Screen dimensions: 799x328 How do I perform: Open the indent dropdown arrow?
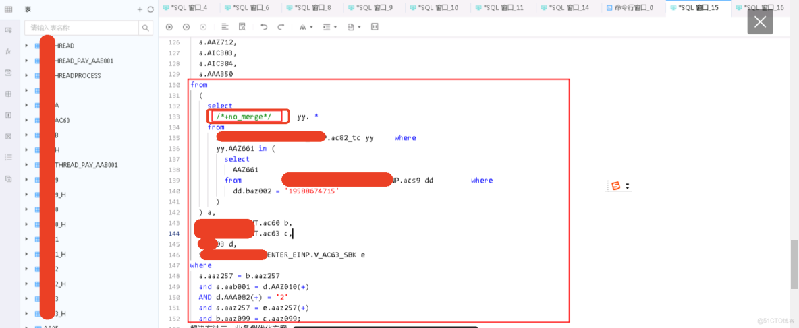335,27
